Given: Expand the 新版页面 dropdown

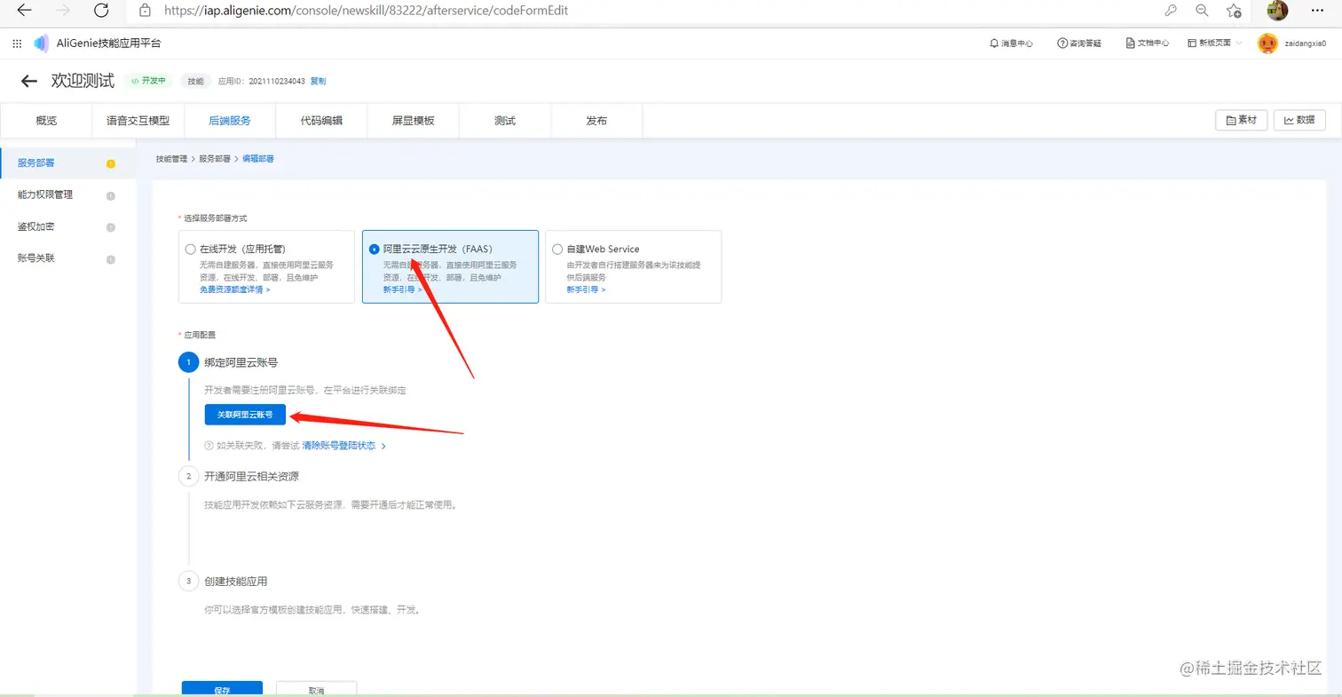Looking at the screenshot, I should click(1214, 44).
